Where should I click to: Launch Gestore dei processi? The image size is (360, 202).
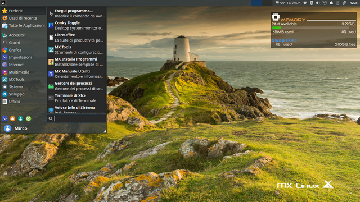coord(76,86)
